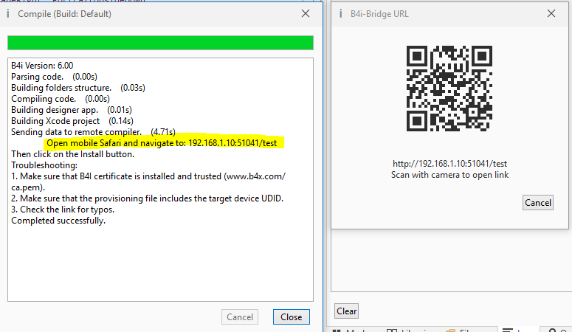Click the 'Then click on the Install button.' line

pos(72,154)
